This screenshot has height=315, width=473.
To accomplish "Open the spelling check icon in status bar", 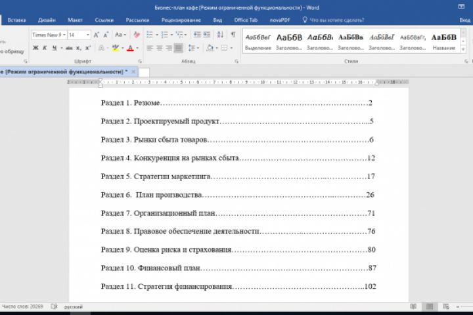I will click(54, 306).
